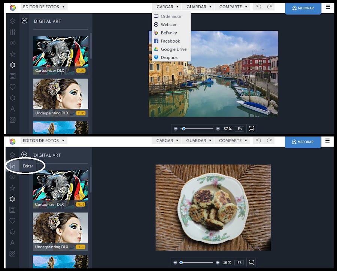Open Frames square icon in canal-photo editor

coord(12,76)
